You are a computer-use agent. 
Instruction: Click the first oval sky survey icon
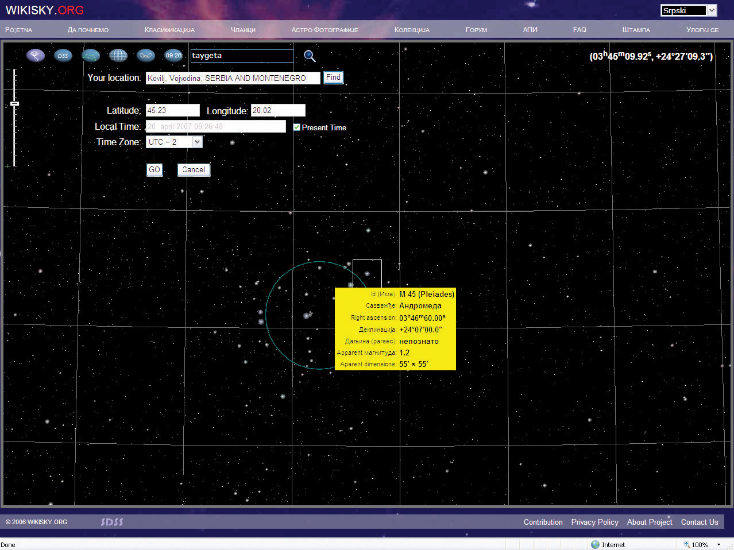(x=36, y=56)
